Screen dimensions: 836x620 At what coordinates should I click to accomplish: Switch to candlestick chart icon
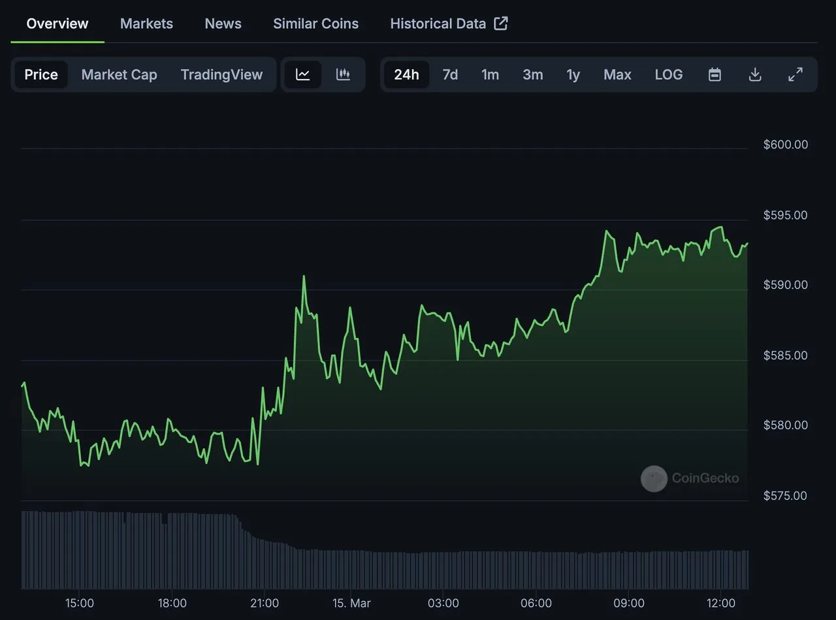343,74
